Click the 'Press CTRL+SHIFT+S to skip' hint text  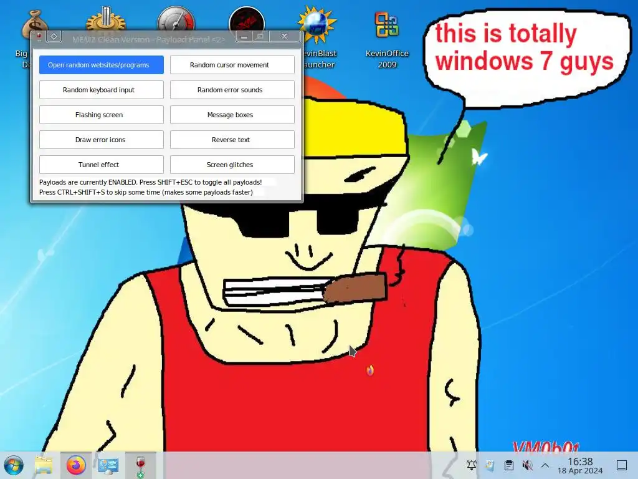click(x=146, y=192)
